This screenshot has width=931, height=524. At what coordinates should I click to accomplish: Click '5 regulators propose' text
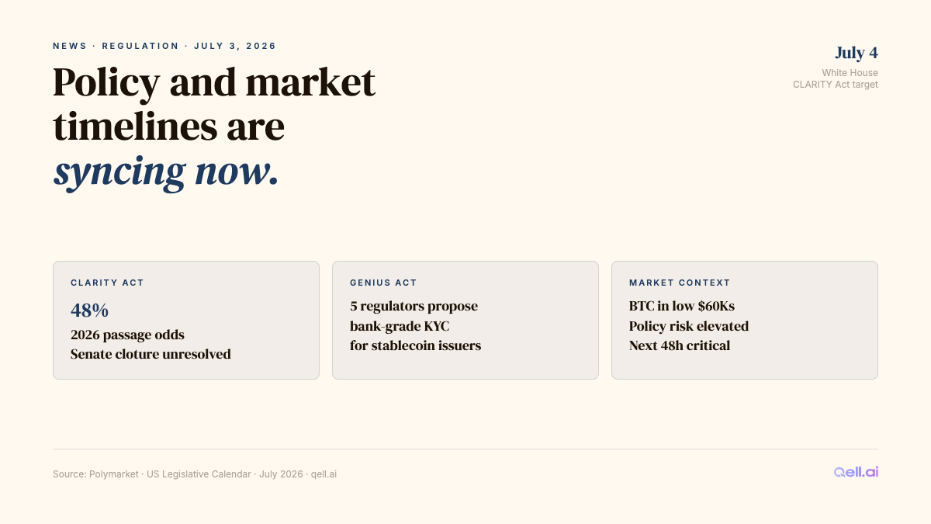tap(414, 306)
